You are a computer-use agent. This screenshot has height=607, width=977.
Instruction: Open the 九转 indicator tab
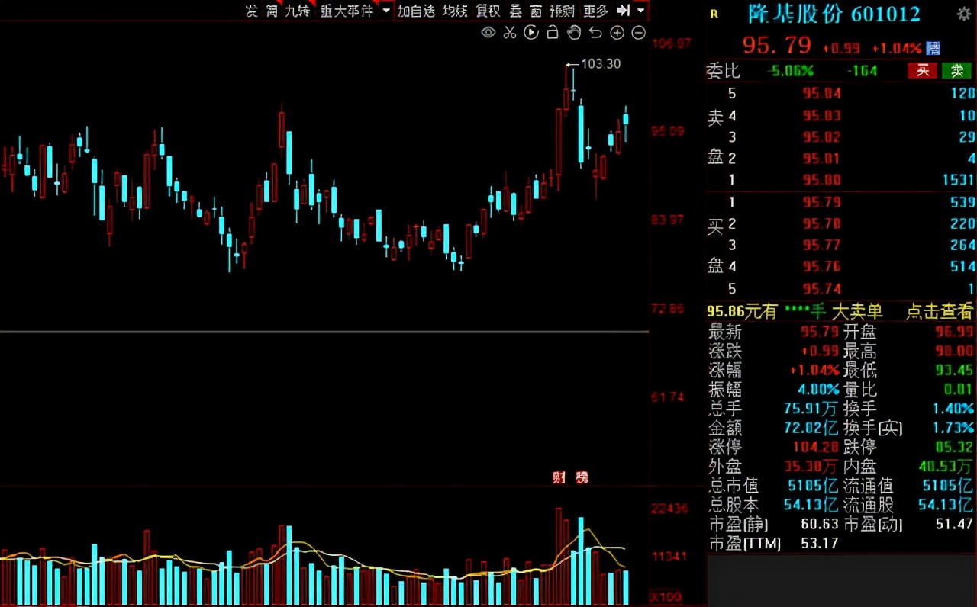[298, 11]
